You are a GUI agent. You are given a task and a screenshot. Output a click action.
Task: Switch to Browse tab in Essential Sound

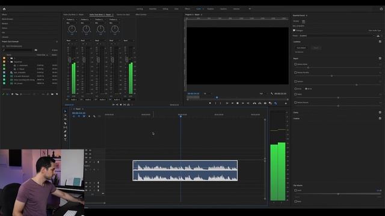[296, 21]
